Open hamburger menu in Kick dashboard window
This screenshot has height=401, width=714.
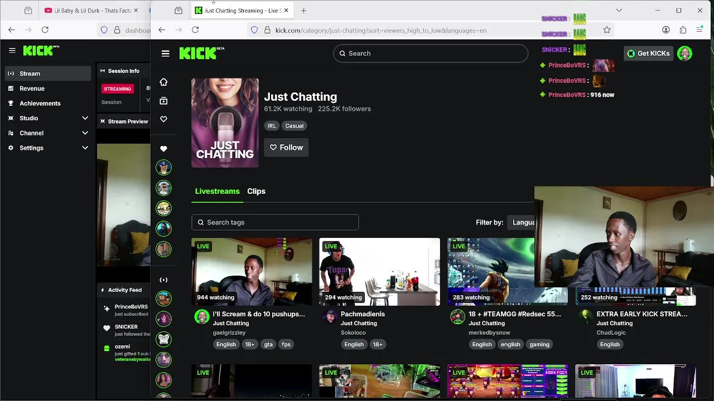click(x=12, y=51)
